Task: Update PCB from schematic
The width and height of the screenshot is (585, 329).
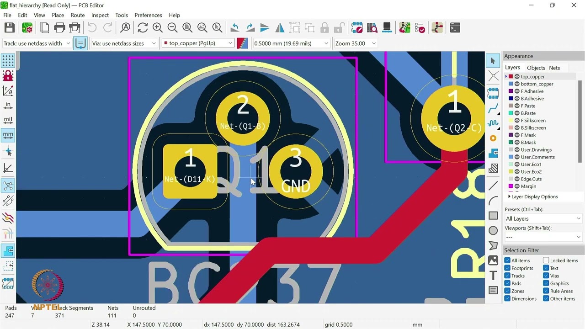Action: 404,28
